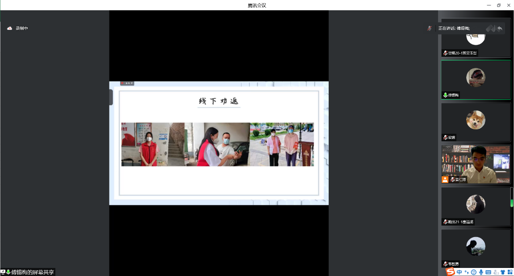
Task: Expand the collapsed panel handle beside slide
Action: click(111, 97)
